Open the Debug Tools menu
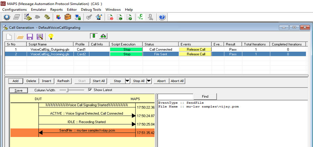Image resolution: width=313 pixels, height=147 pixels. 91,10
